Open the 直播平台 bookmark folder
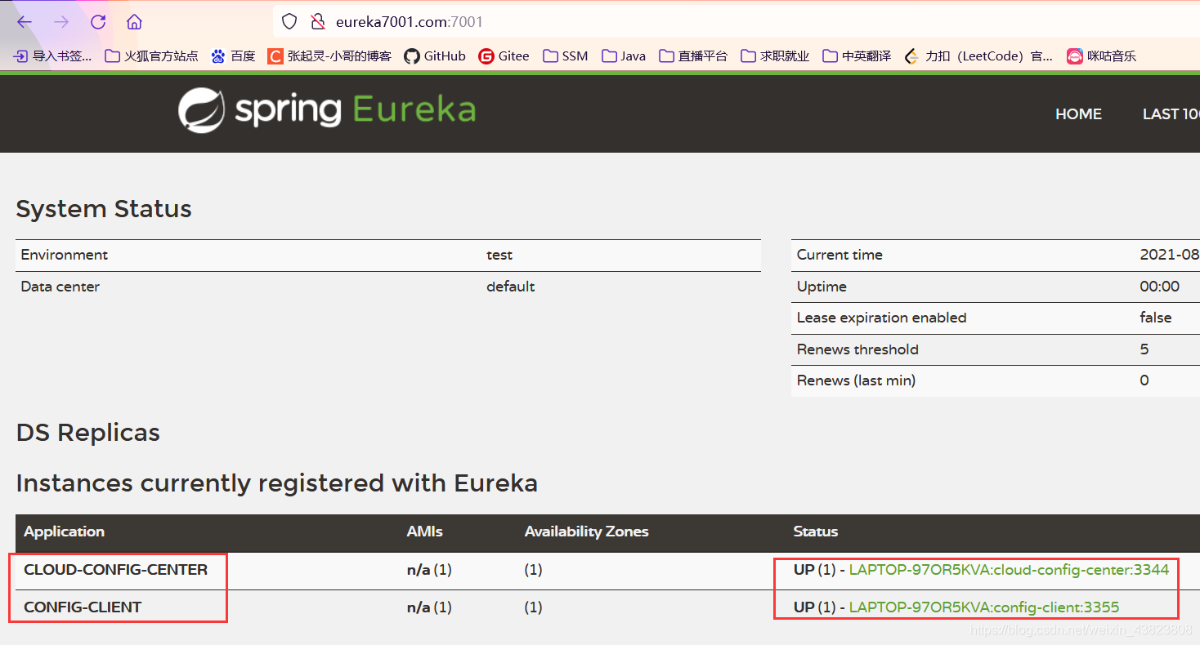Image resolution: width=1200 pixels, height=645 pixels. click(693, 56)
